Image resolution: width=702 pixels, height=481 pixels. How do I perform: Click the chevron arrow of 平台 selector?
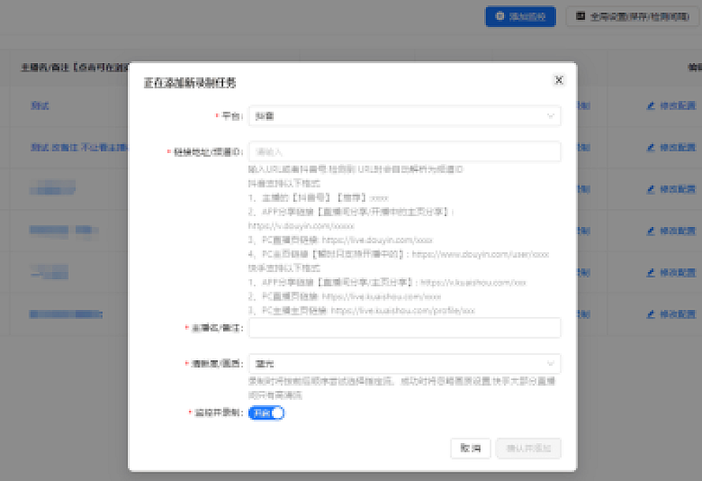click(x=551, y=116)
